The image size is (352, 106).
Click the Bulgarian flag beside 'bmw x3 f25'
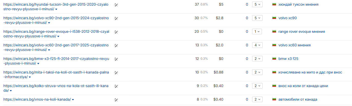(274, 59)
